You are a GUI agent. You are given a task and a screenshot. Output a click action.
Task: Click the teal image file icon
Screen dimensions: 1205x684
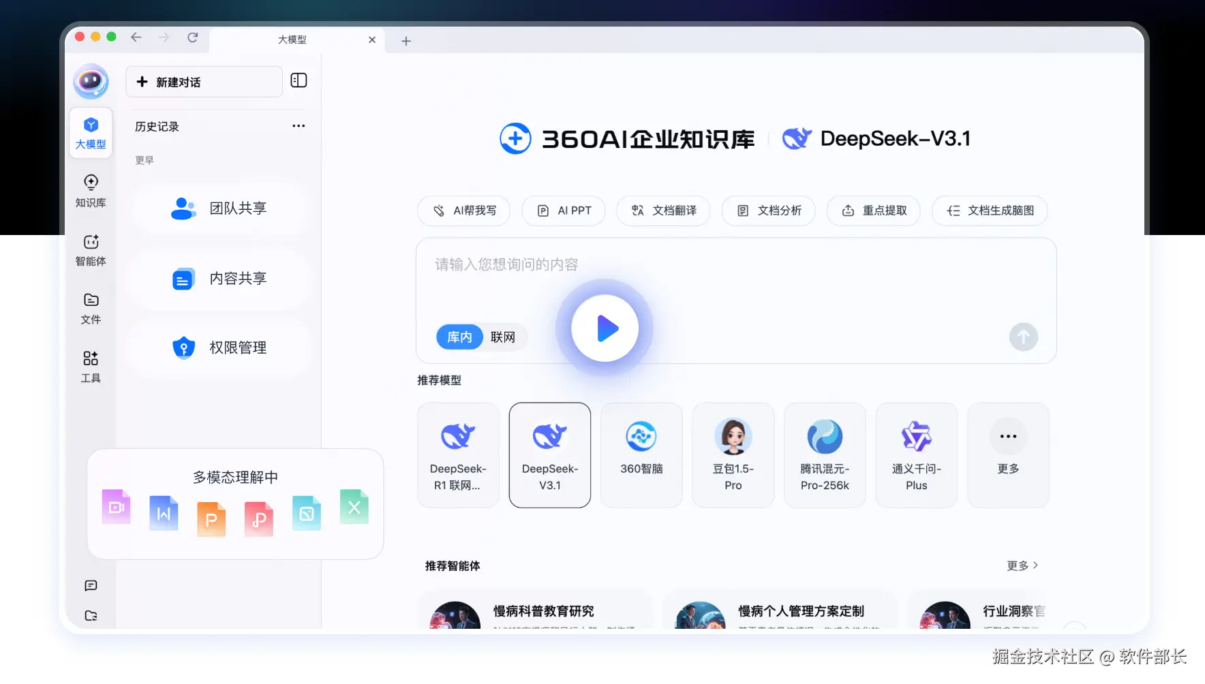(x=307, y=513)
